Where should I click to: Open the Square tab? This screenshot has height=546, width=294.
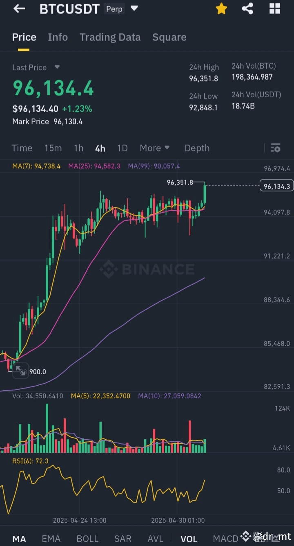click(169, 37)
